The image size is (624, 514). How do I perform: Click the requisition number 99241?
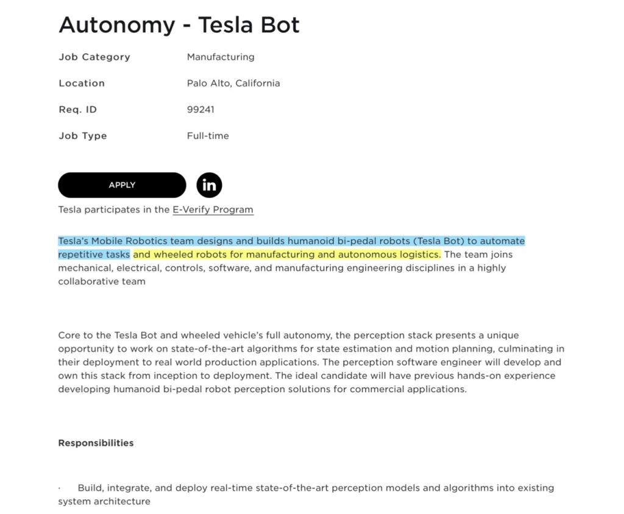pyautogui.click(x=200, y=110)
